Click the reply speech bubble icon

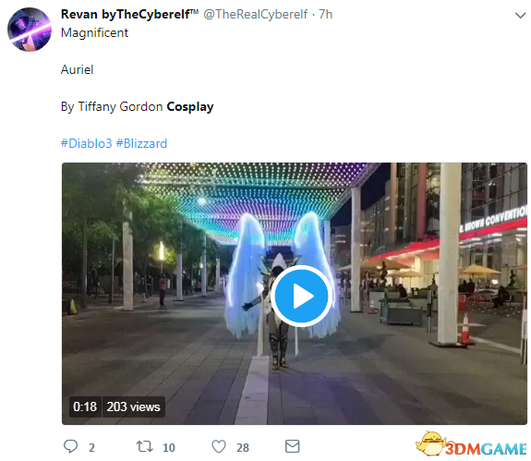[x=70, y=446]
